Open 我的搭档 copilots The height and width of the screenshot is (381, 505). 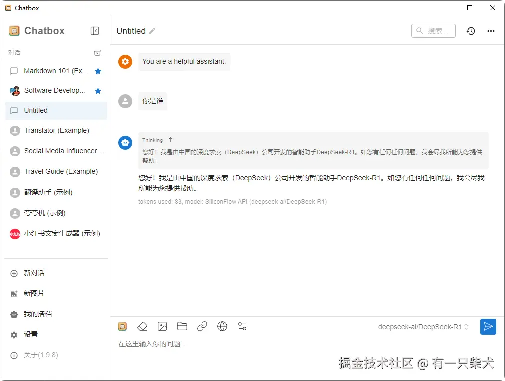56,314
